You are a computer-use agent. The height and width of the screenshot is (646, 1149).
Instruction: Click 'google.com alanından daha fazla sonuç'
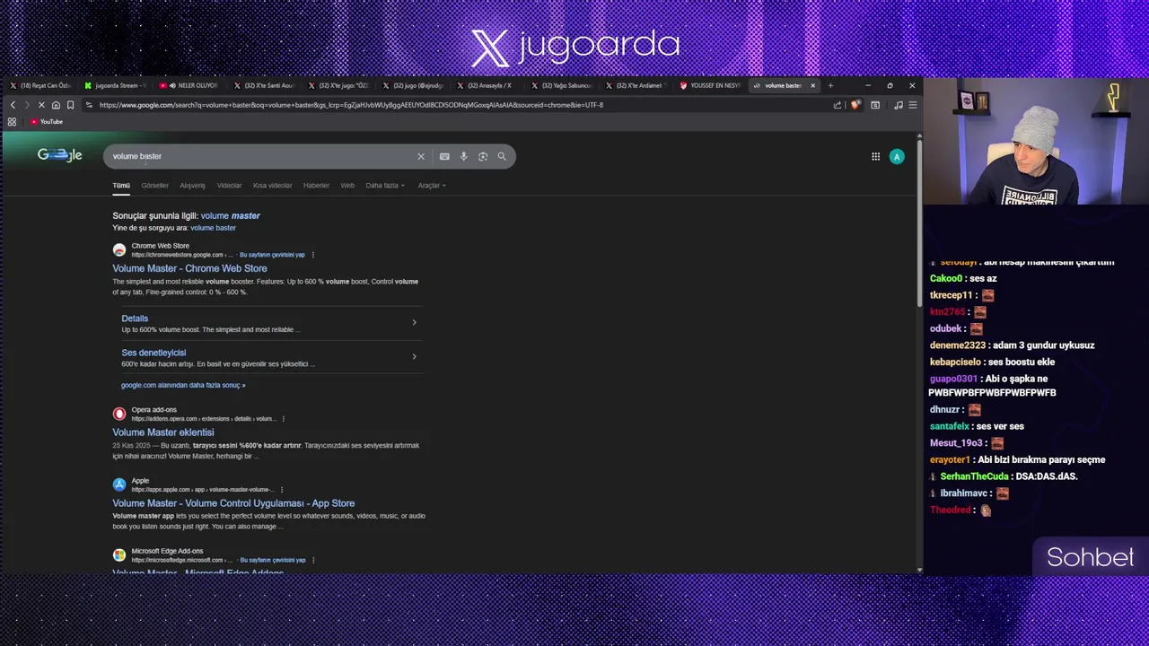pyautogui.click(x=183, y=385)
